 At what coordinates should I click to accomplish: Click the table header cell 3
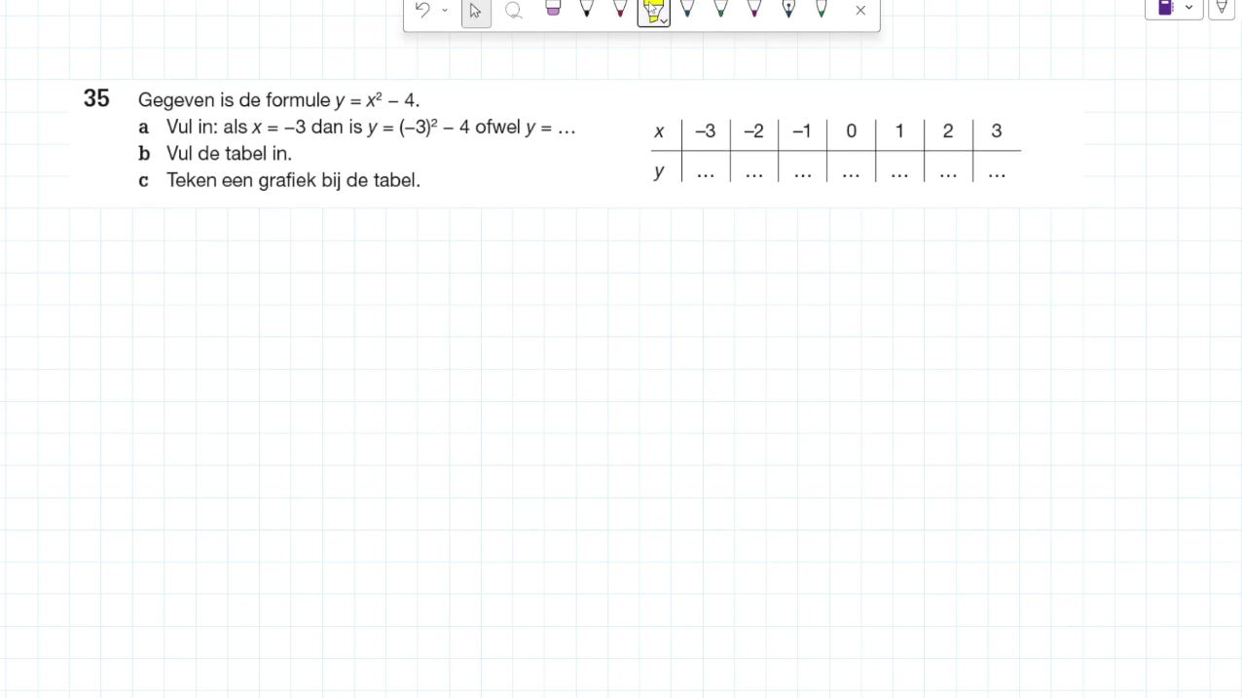tap(997, 131)
